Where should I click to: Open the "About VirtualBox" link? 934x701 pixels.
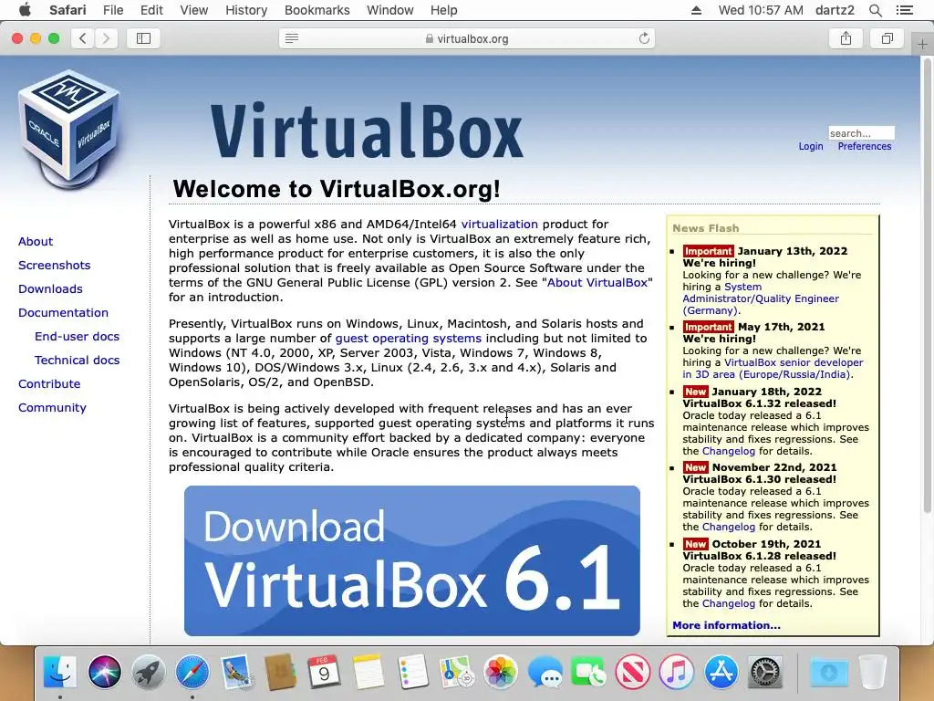point(597,283)
